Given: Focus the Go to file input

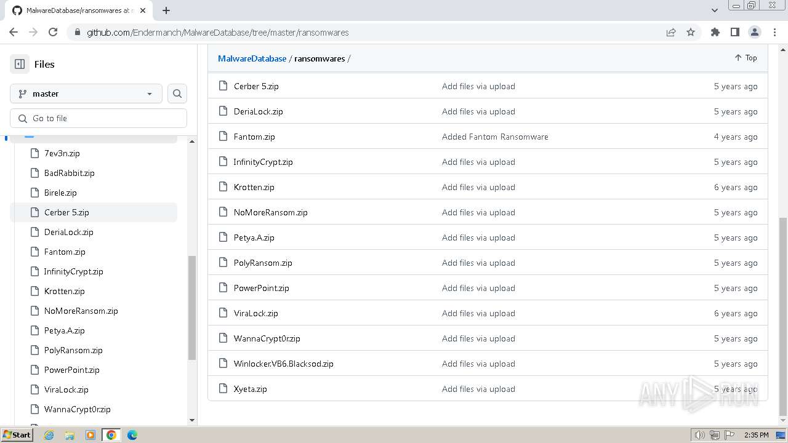Looking at the screenshot, I should (98, 118).
